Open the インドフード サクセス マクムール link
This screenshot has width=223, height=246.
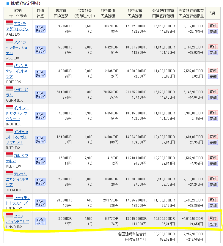pyautogui.click(x=17, y=113)
